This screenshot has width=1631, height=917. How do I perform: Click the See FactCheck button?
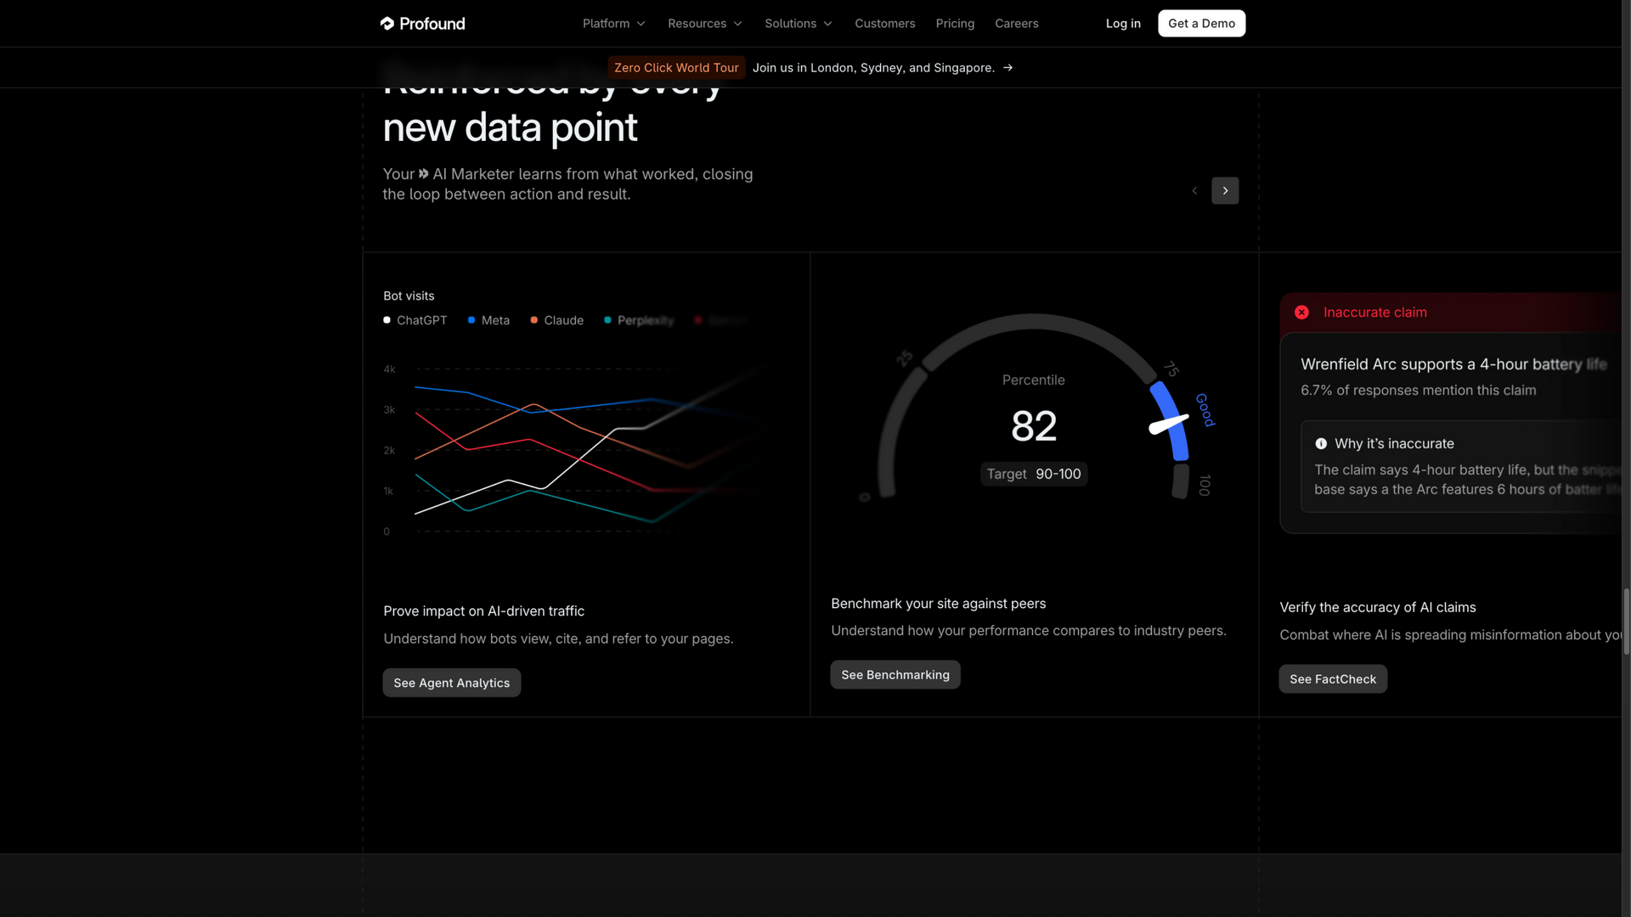click(x=1332, y=678)
